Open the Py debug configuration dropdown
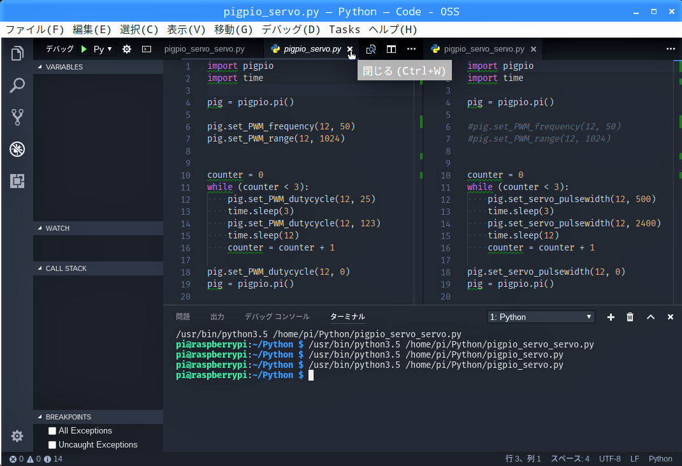The width and height of the screenshot is (682, 466). [103, 49]
